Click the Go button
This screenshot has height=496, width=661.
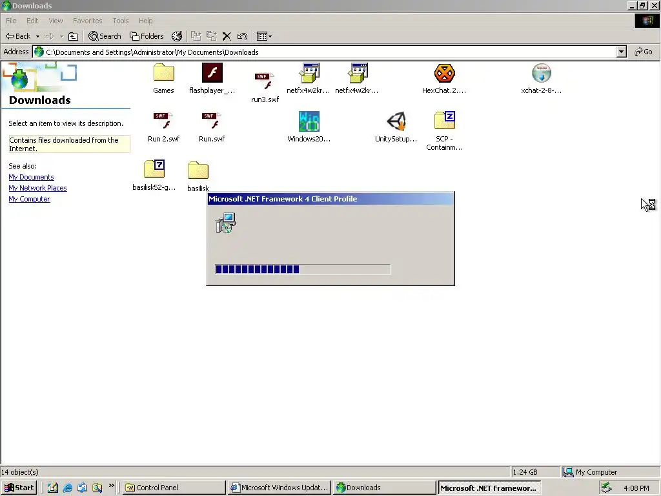[x=644, y=52]
